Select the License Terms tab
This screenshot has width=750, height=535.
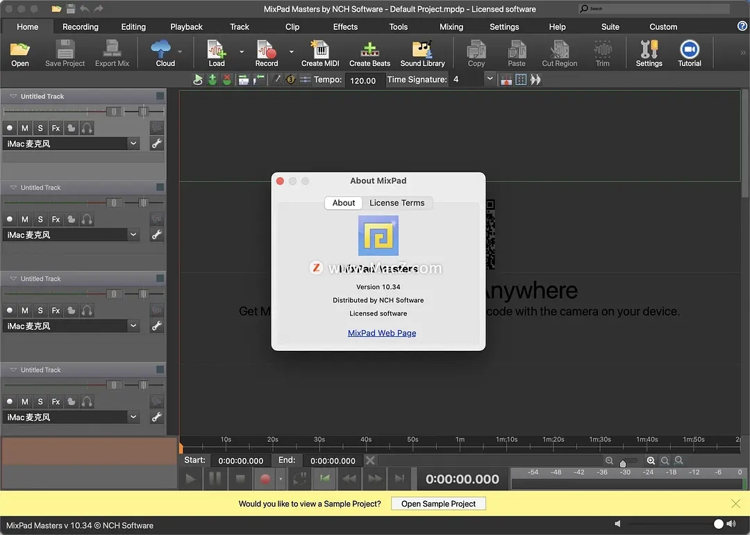[397, 203]
